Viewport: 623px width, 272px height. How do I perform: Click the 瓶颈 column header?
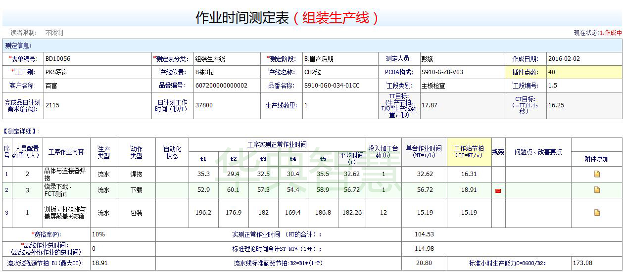pyautogui.click(x=498, y=152)
